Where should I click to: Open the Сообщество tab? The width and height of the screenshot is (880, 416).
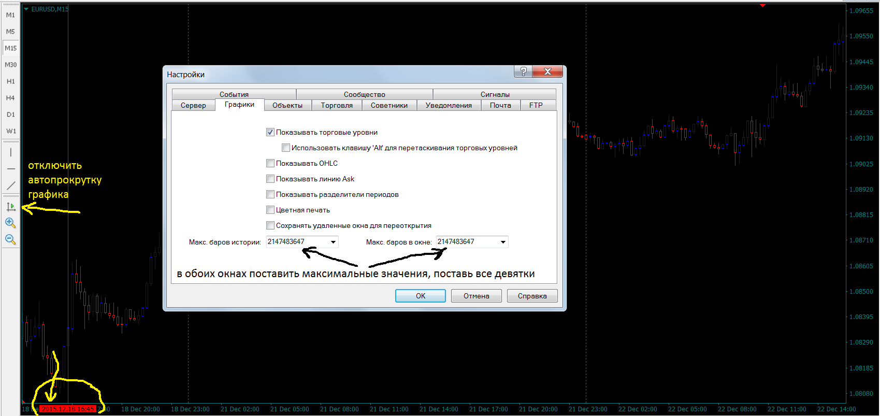click(365, 94)
